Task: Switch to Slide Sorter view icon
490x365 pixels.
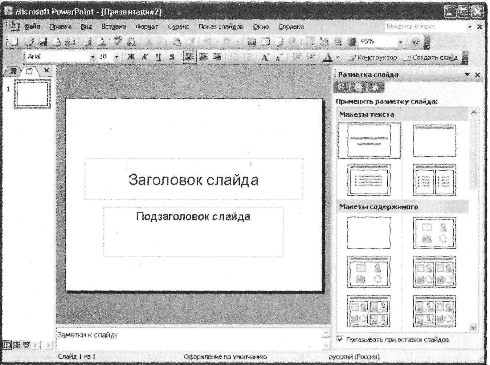Action: pos(16,345)
